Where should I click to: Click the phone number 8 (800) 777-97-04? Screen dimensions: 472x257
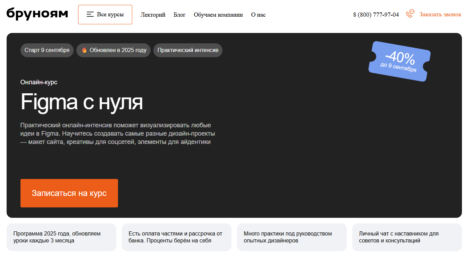(x=376, y=15)
